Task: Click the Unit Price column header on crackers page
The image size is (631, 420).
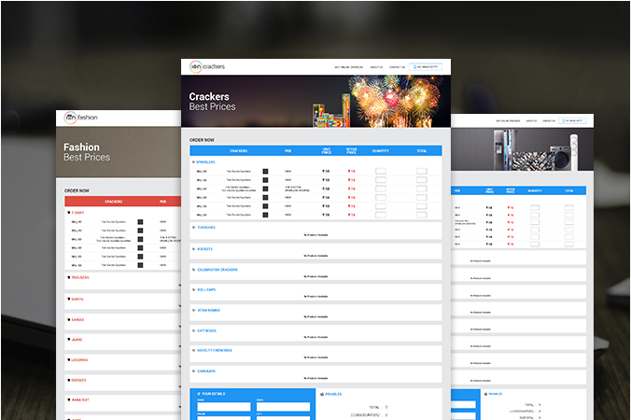Action: [327, 151]
